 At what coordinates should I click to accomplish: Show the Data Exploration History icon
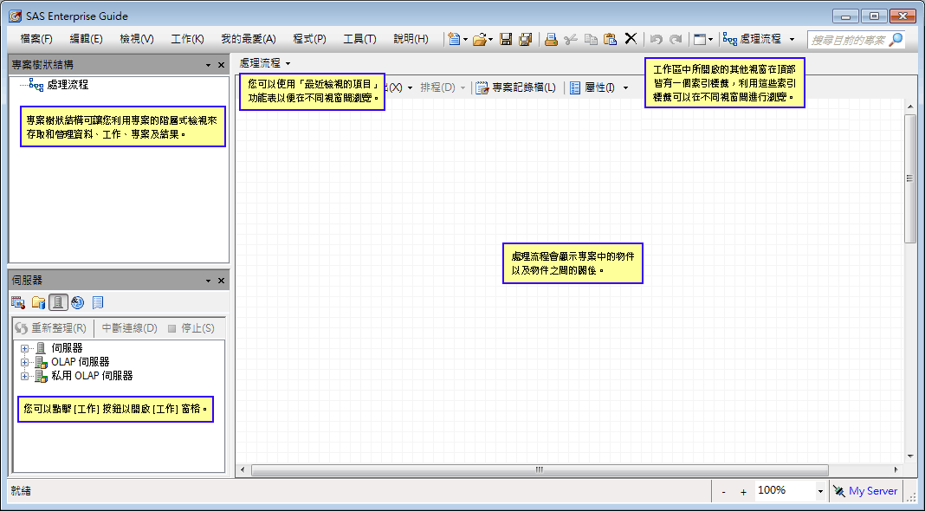tap(97, 303)
